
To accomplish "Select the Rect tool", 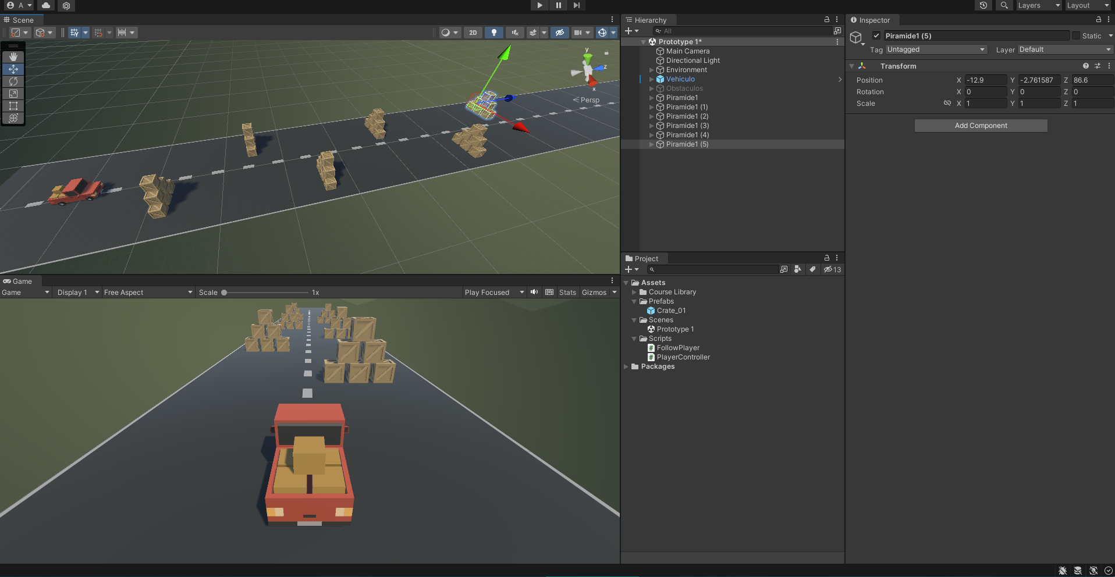I will click(13, 106).
